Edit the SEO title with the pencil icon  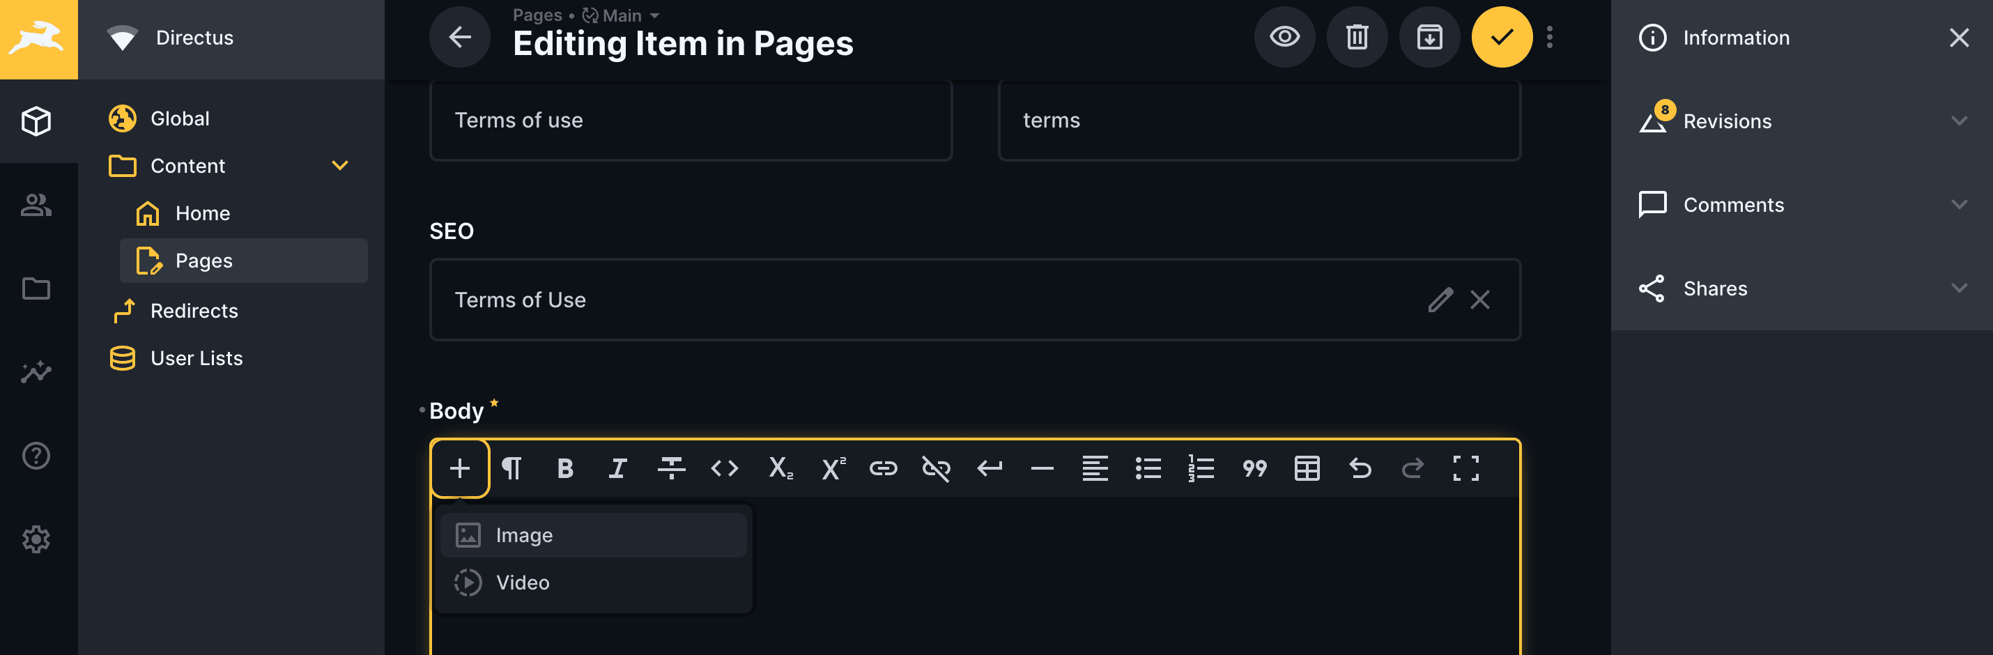click(x=1440, y=300)
